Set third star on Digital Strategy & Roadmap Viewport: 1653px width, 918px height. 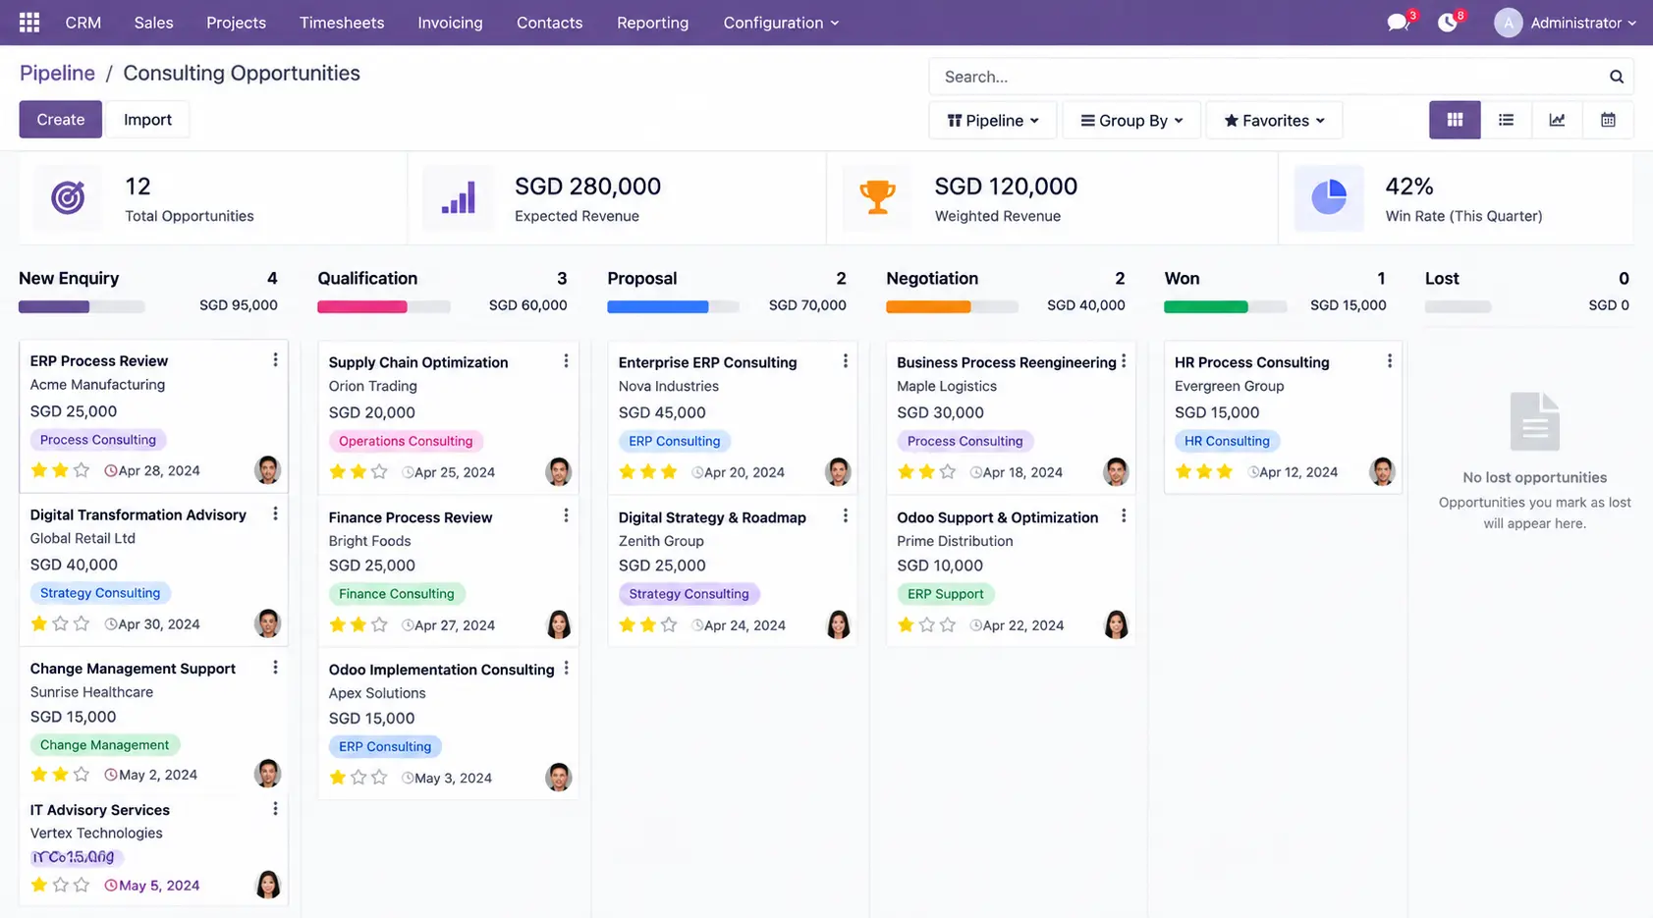pyautogui.click(x=669, y=624)
